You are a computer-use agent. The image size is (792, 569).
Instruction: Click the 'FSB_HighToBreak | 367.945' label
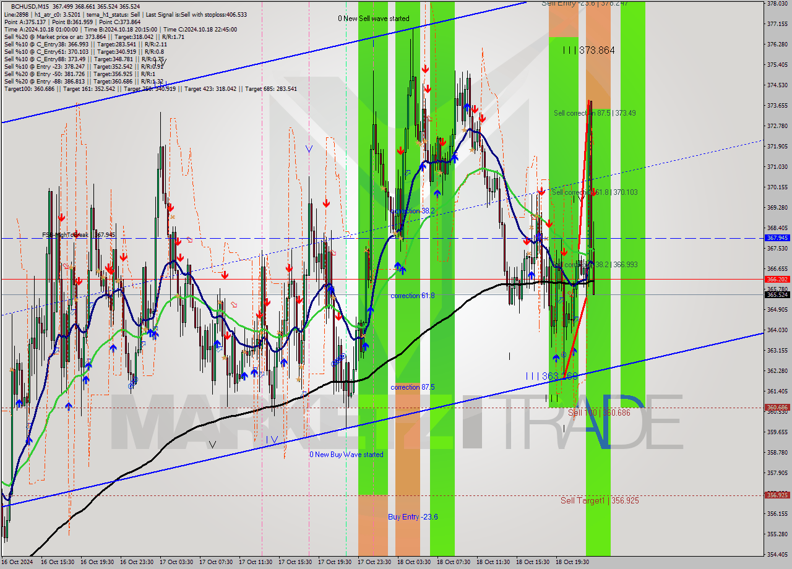(79, 235)
